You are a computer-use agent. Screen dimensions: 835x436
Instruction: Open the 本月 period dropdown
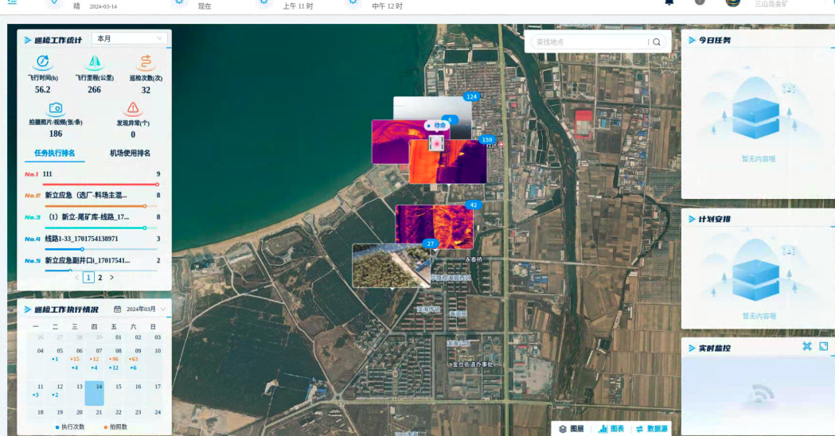129,38
